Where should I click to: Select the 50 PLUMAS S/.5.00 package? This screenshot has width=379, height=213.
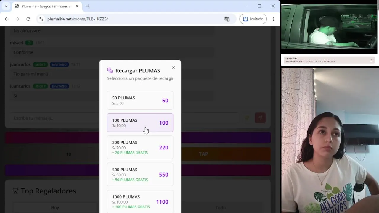click(140, 101)
